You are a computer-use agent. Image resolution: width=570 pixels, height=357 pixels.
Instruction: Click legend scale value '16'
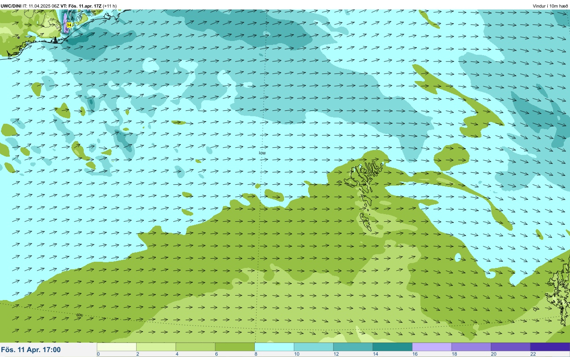click(415, 354)
